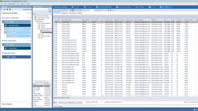Select the OI - Query workbook step
The image size is (198, 111).
(x=16, y=44)
